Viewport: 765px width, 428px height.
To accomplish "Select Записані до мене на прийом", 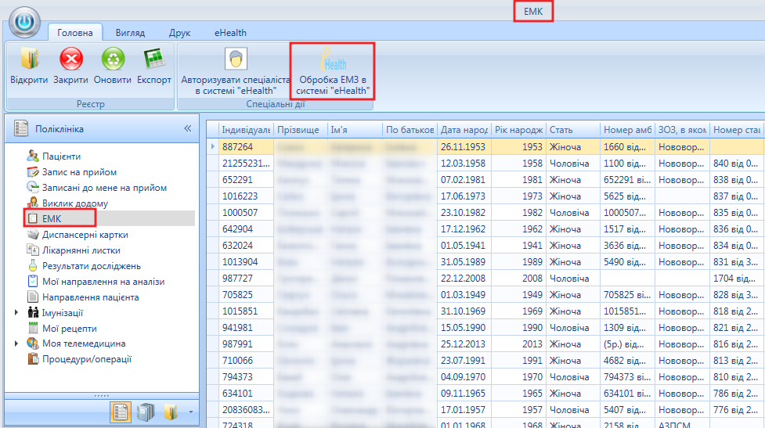I will coord(104,187).
